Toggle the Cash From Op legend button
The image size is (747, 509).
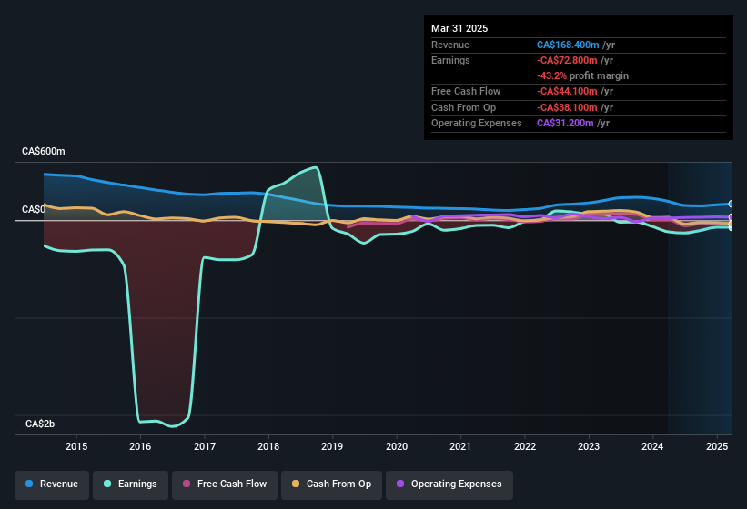coord(331,484)
